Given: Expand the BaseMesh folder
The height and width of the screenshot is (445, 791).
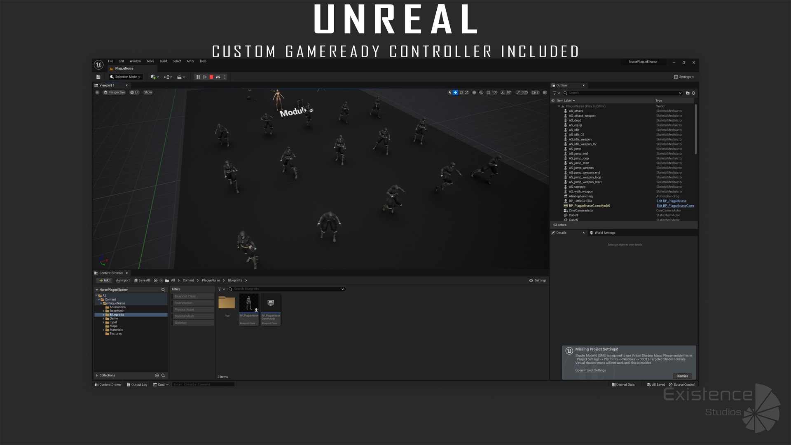Looking at the screenshot, I should point(103,311).
